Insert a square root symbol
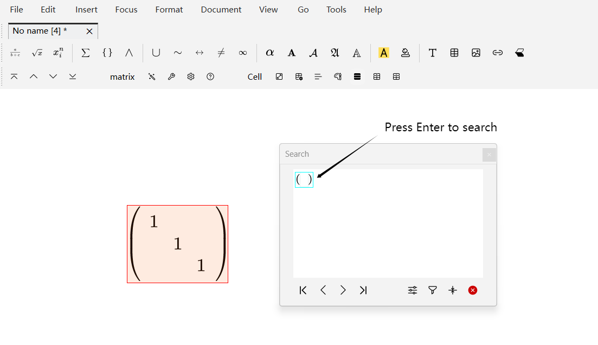Screen dimensions: 598x345 pos(37,53)
